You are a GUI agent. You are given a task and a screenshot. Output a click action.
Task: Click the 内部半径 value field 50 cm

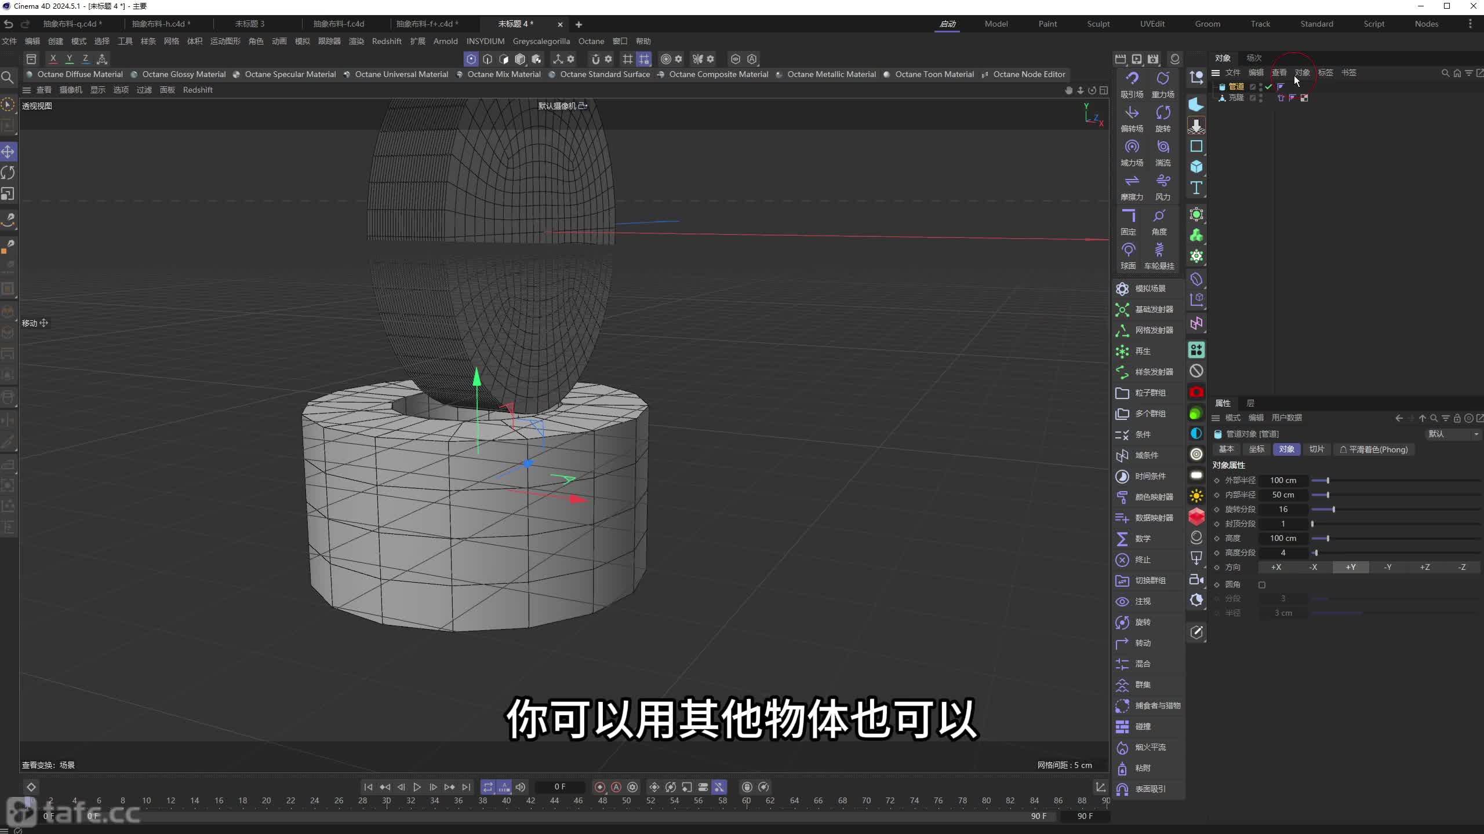coord(1283,495)
